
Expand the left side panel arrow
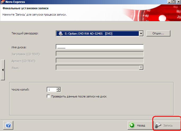coord(3,70)
